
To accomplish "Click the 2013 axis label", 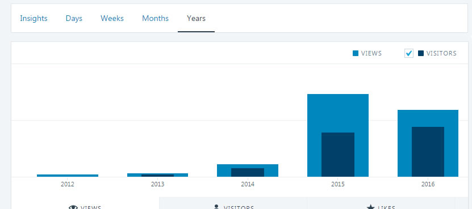I will [157, 184].
